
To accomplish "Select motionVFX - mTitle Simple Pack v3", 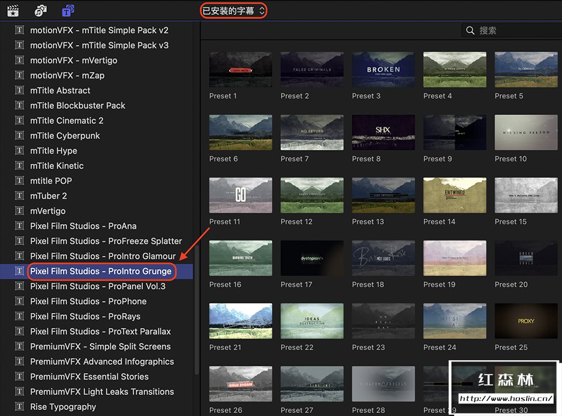I will (99, 45).
